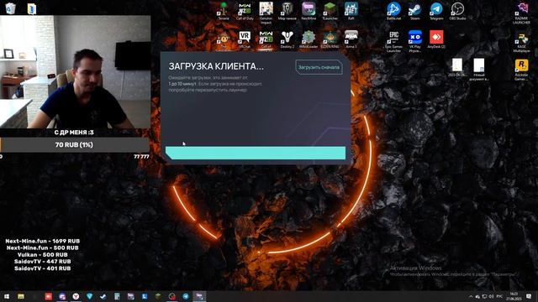Open the volume control in system tray

pyautogui.click(x=491, y=296)
